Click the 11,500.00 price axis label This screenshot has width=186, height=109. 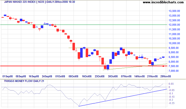(x=174, y=30)
